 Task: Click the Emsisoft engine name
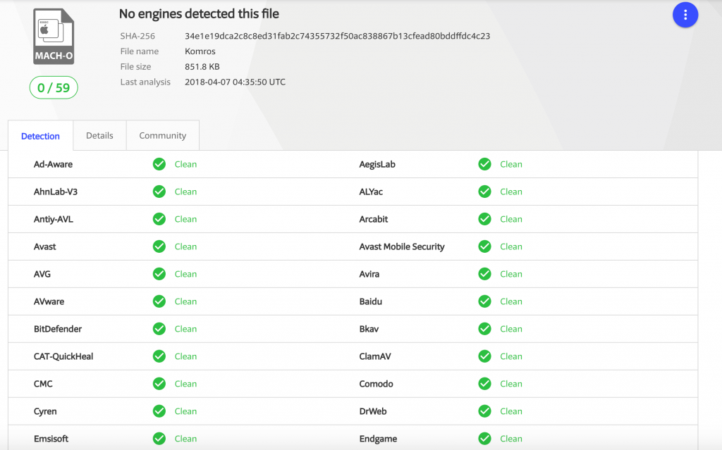[x=51, y=439]
